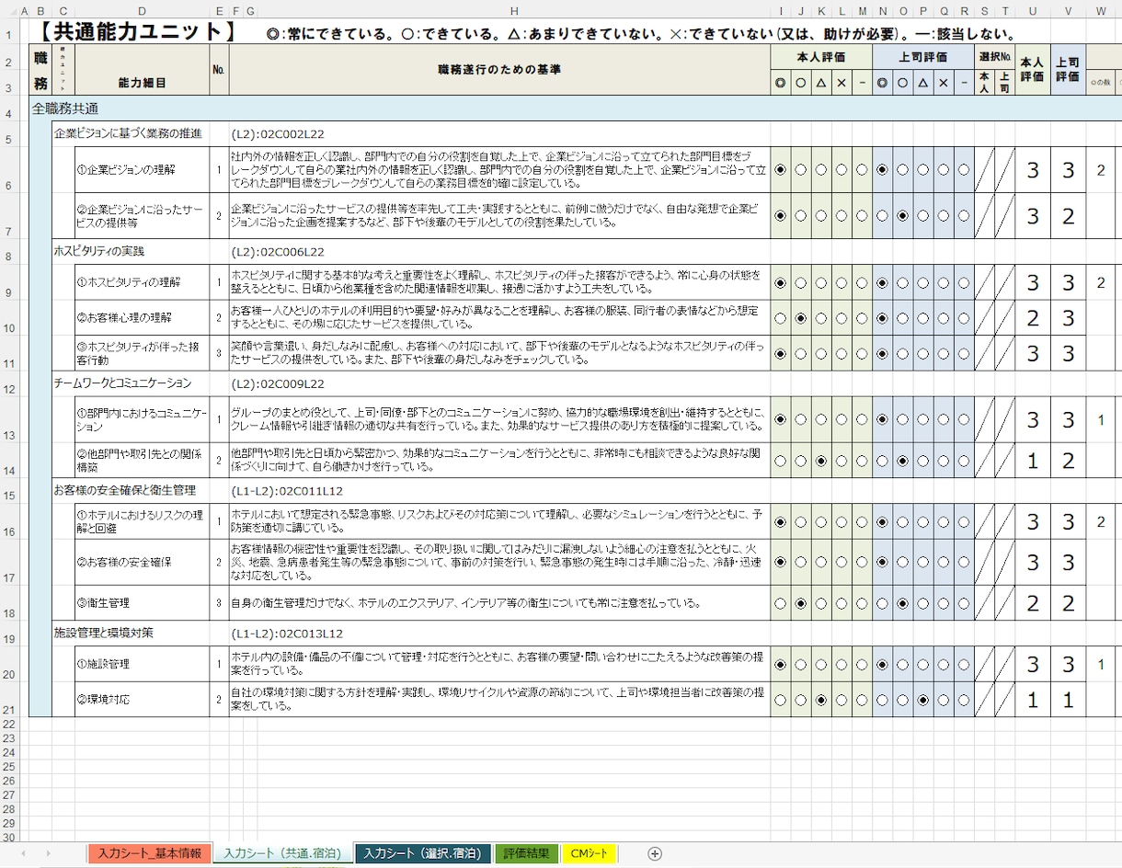Select the 入力シート（共通.宿泊） tab
The image size is (1122, 868).
pyautogui.click(x=282, y=853)
